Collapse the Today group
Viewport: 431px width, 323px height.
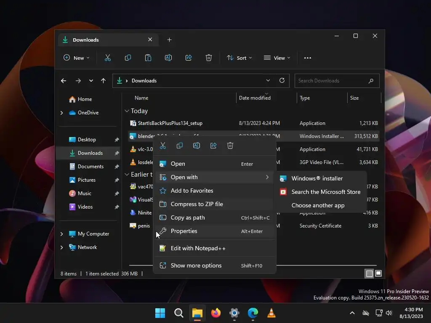point(127,111)
